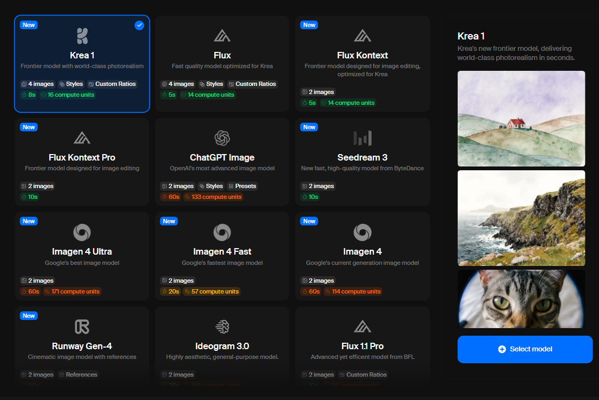The width and height of the screenshot is (599, 400).
Task: Pick the Seedream 3 title
Action: point(363,157)
